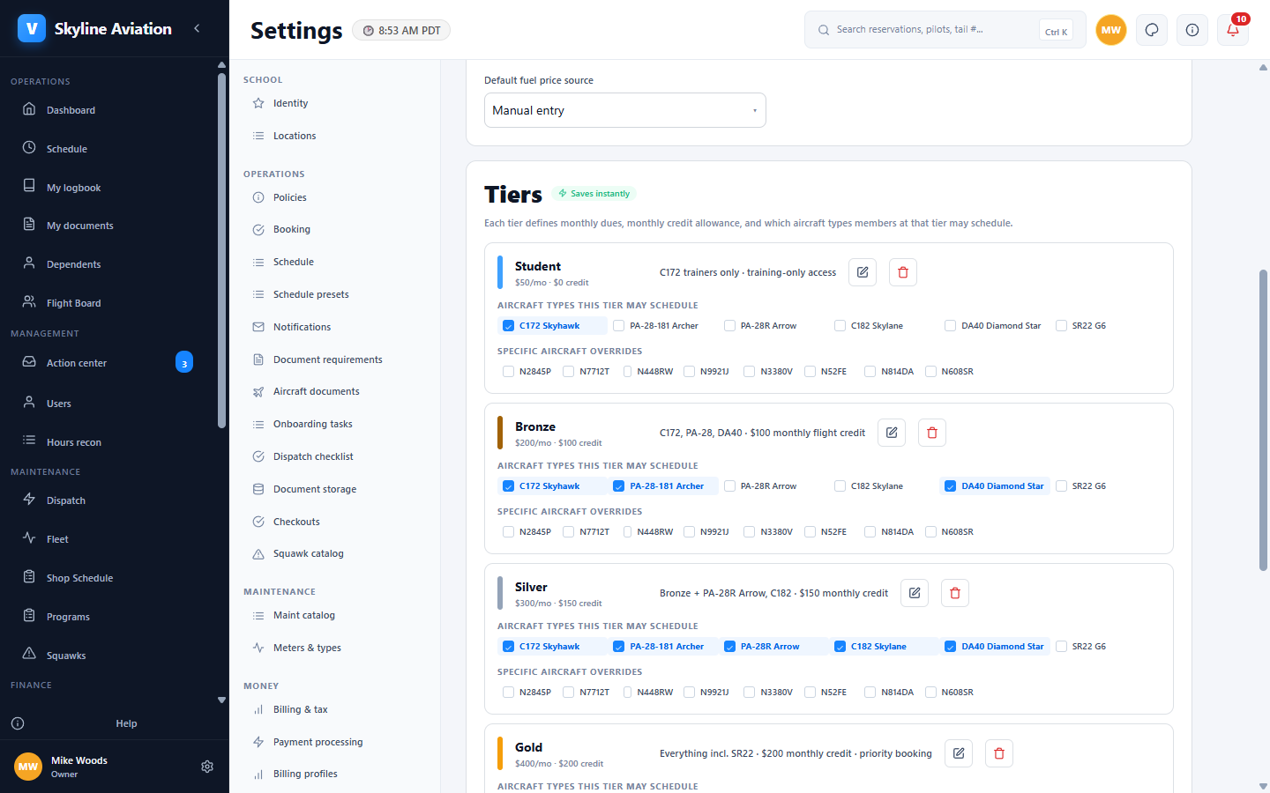Check N9921J override in Silver tier
This screenshot has height=793, width=1270.
[689, 693]
